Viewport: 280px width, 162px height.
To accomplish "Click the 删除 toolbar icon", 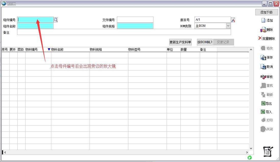I will (x=263, y=30).
